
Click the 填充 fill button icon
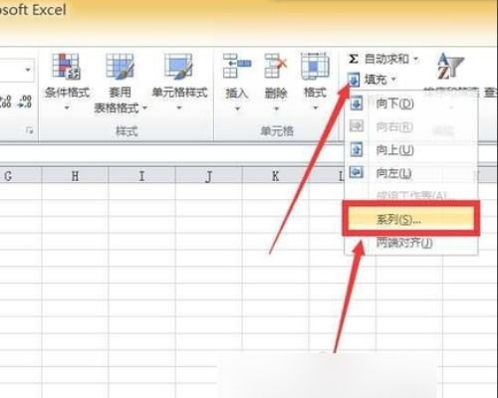click(354, 80)
